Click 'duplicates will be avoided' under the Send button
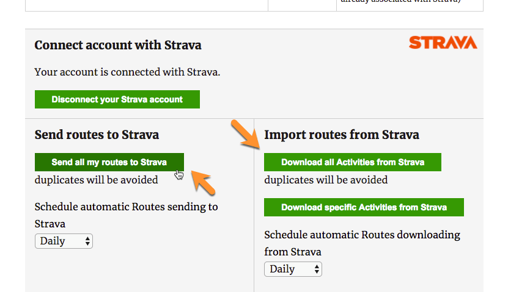This screenshot has width=530, height=292. (96, 180)
